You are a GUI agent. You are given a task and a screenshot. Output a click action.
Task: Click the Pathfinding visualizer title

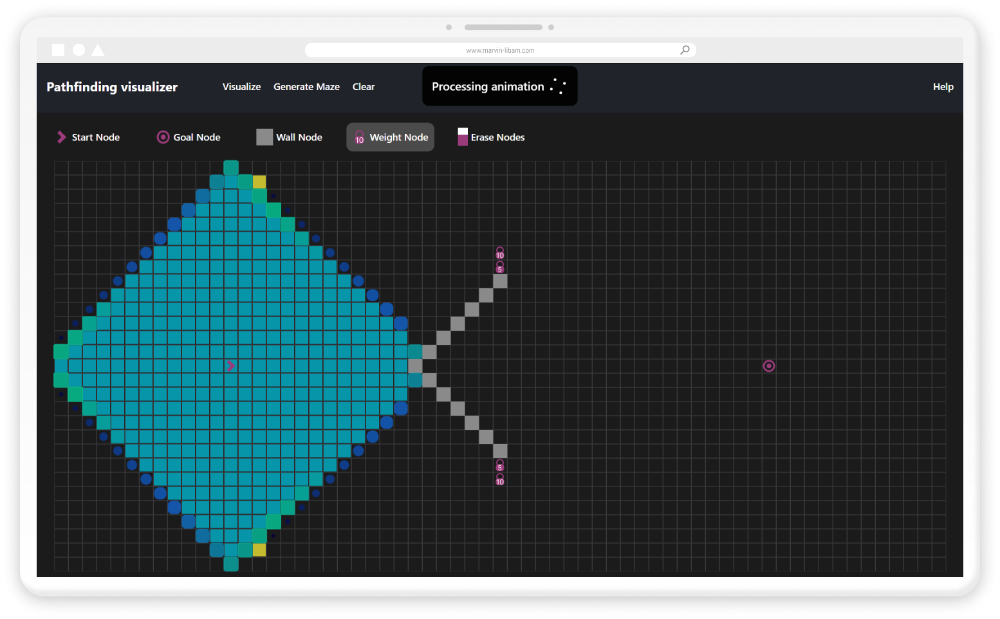coord(112,87)
